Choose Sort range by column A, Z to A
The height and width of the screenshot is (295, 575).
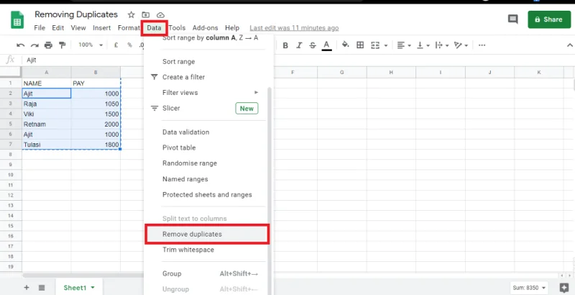[x=208, y=37]
